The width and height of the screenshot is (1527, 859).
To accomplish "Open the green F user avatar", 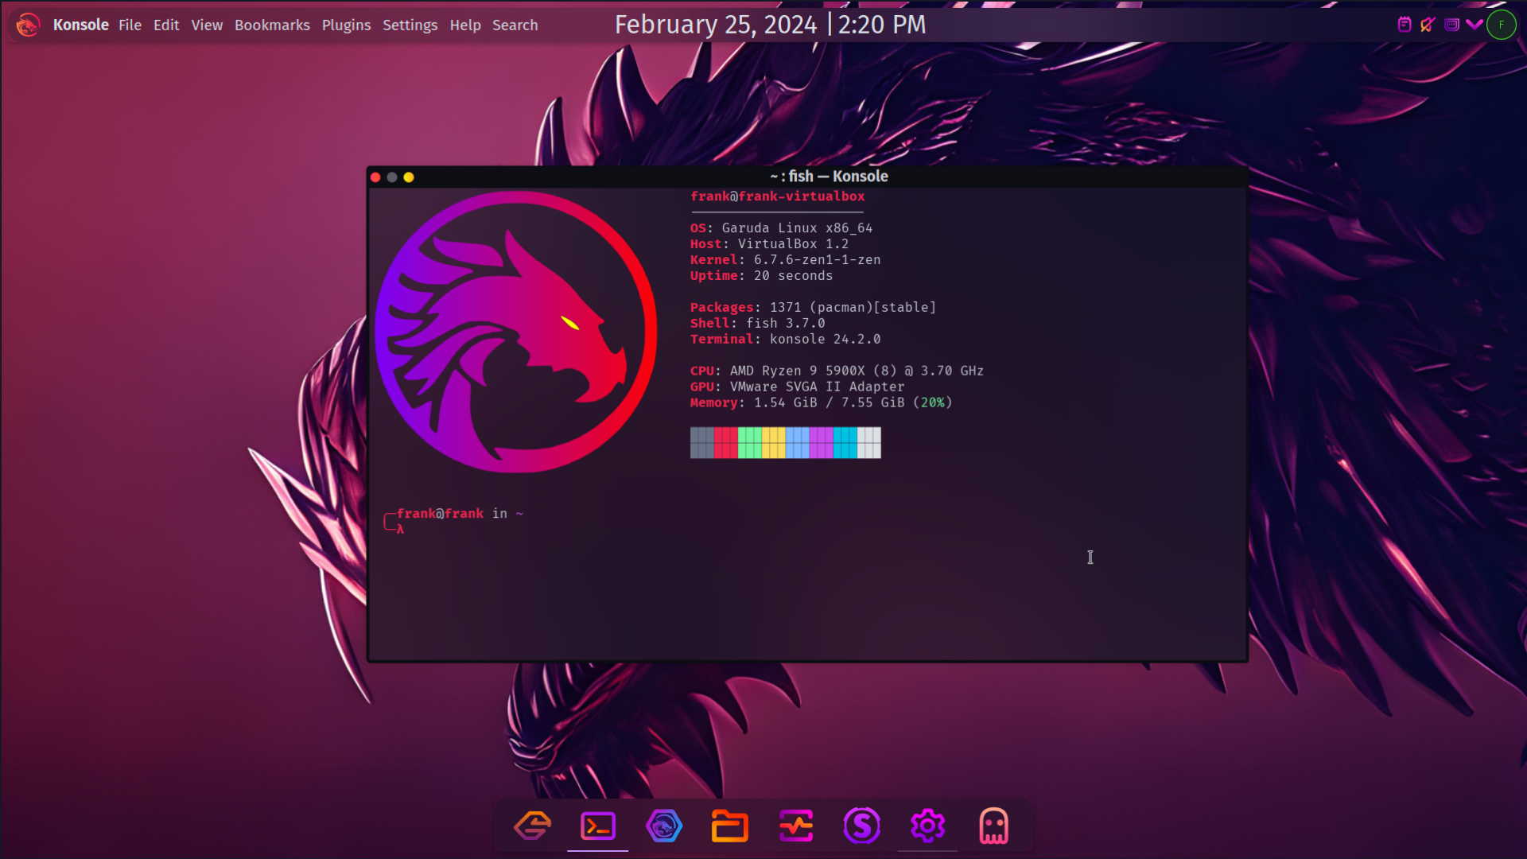I will (x=1502, y=25).
